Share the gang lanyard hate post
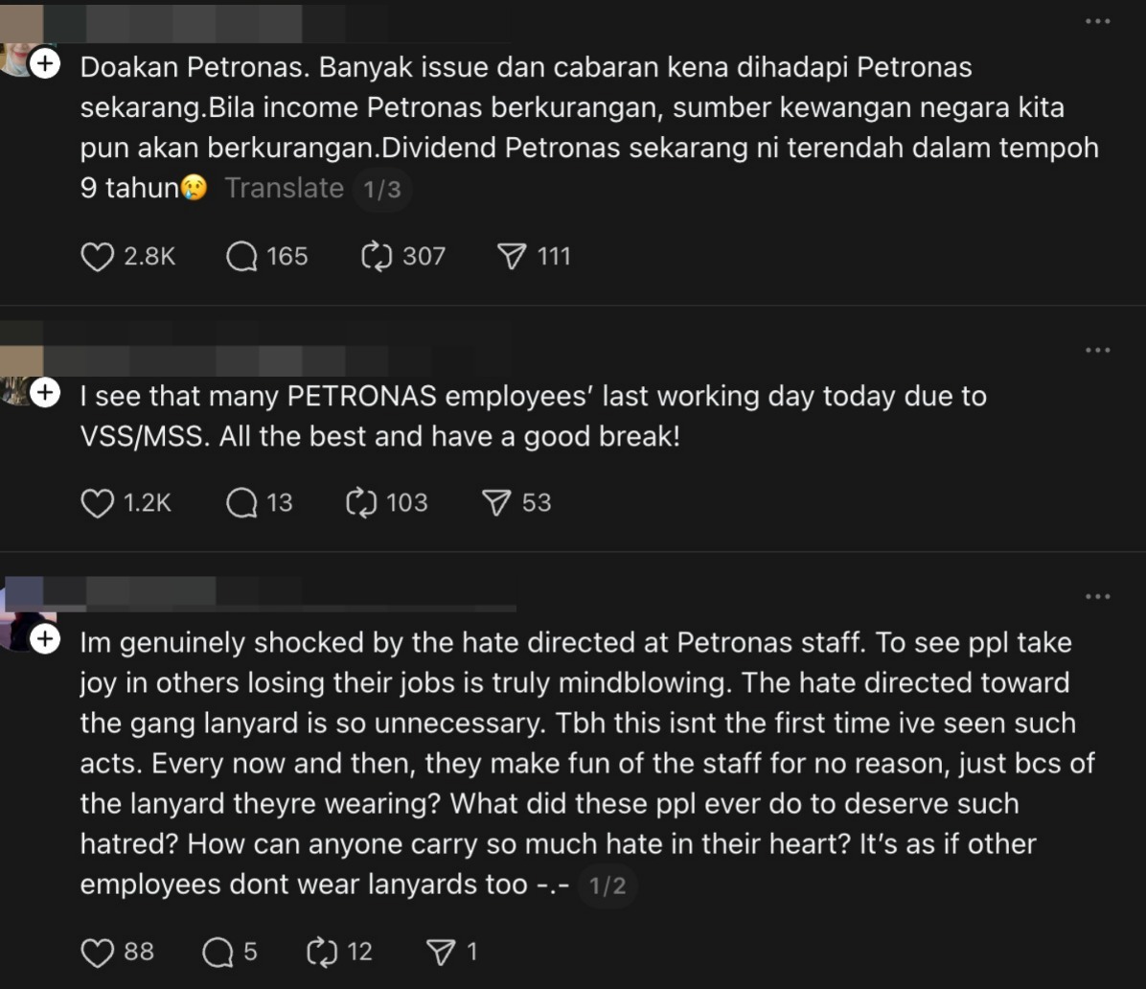The width and height of the screenshot is (1146, 989). tap(441, 952)
